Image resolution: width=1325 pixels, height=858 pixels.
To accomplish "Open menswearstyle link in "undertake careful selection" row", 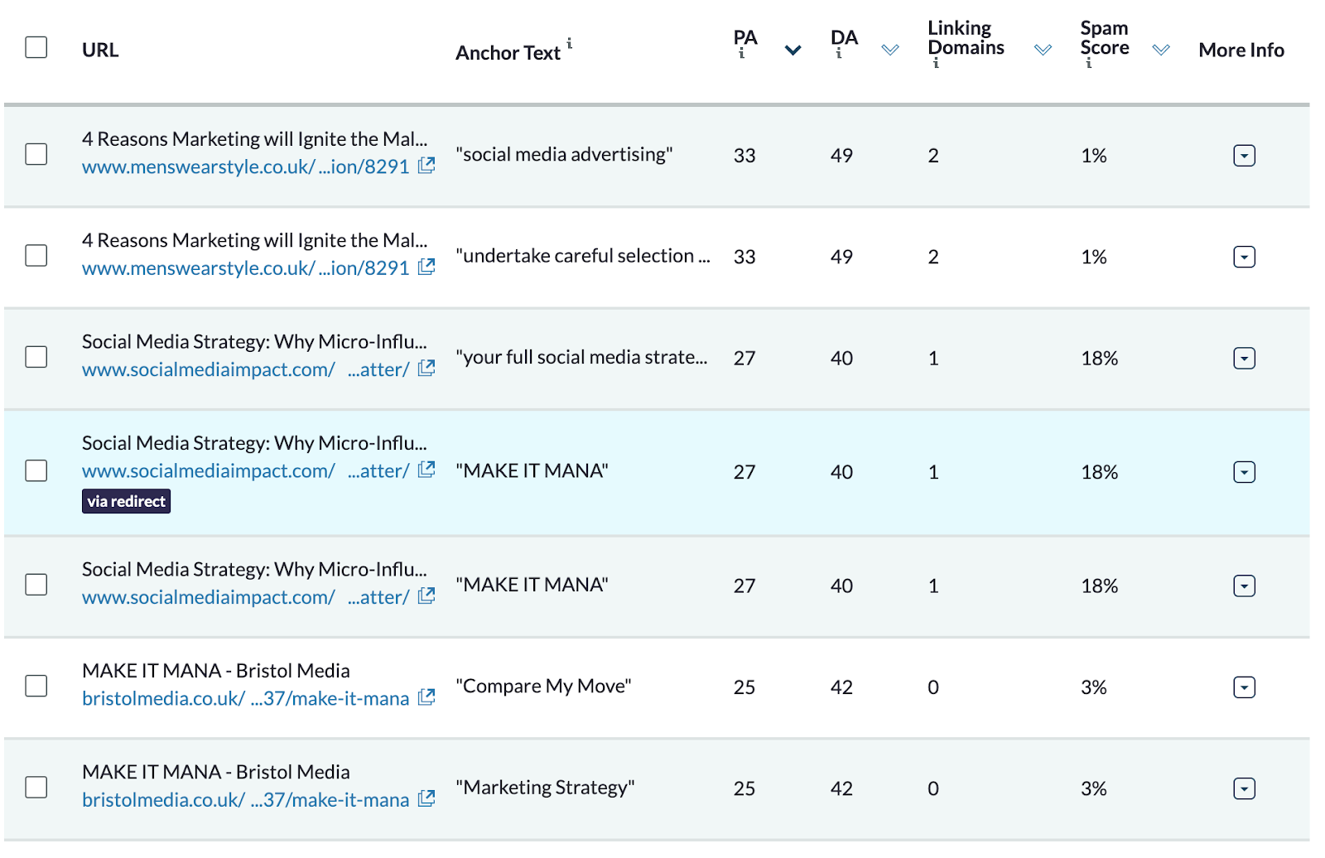I will 245,268.
